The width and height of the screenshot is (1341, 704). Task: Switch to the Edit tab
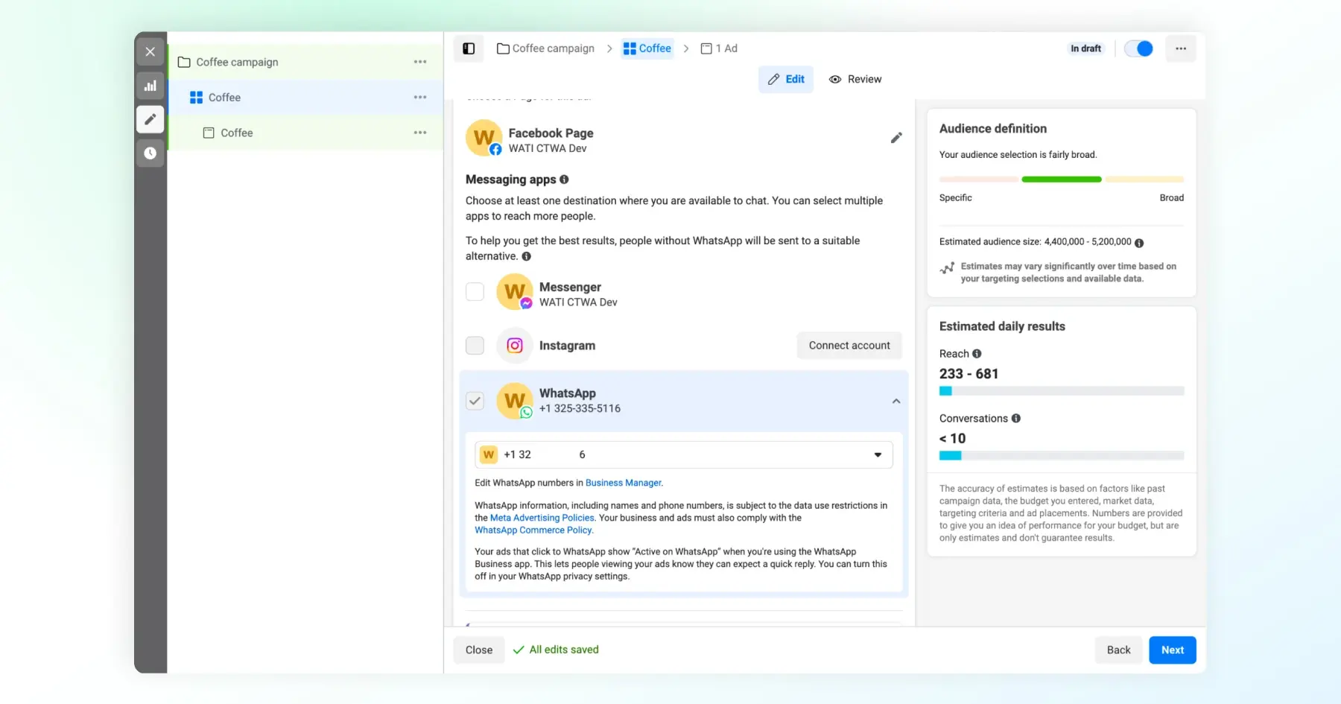click(x=786, y=79)
